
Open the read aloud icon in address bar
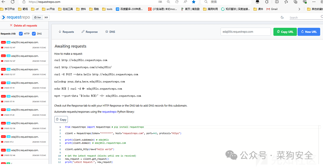point(185,2)
